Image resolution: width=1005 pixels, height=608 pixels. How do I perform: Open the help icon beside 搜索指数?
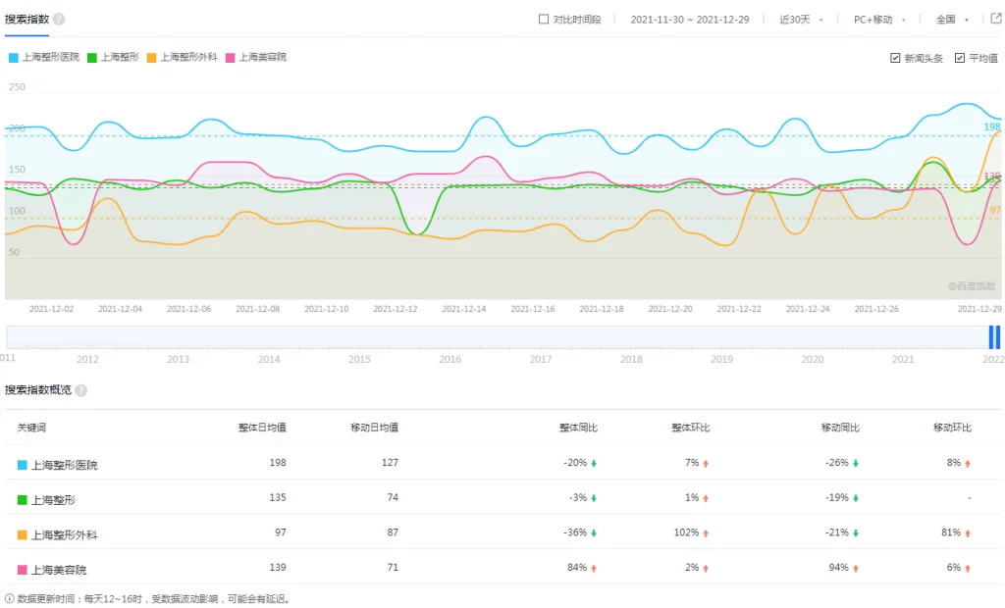pyautogui.click(x=59, y=20)
